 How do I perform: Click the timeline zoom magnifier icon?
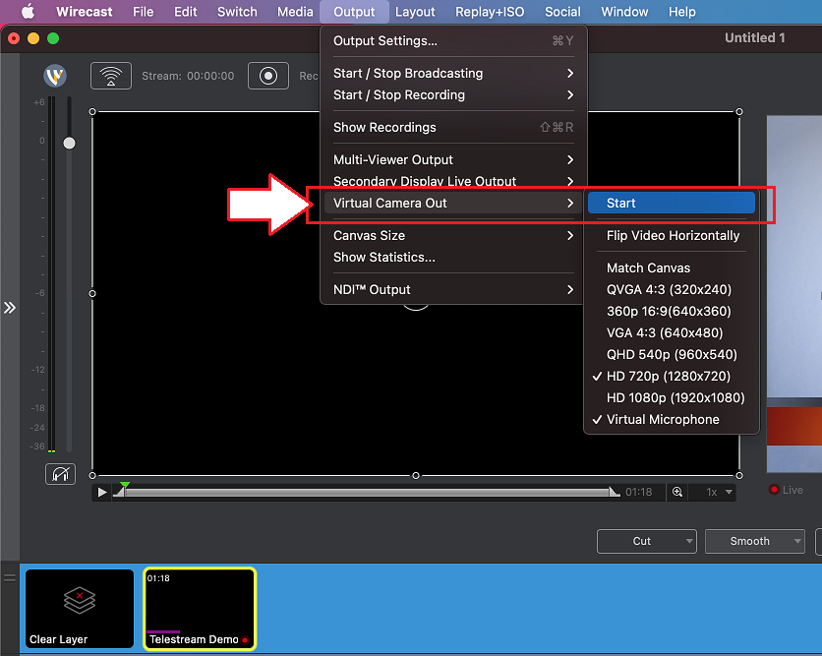(677, 492)
